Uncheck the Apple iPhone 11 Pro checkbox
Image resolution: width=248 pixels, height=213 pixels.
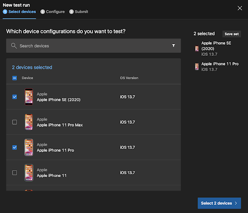pyautogui.click(x=15, y=147)
